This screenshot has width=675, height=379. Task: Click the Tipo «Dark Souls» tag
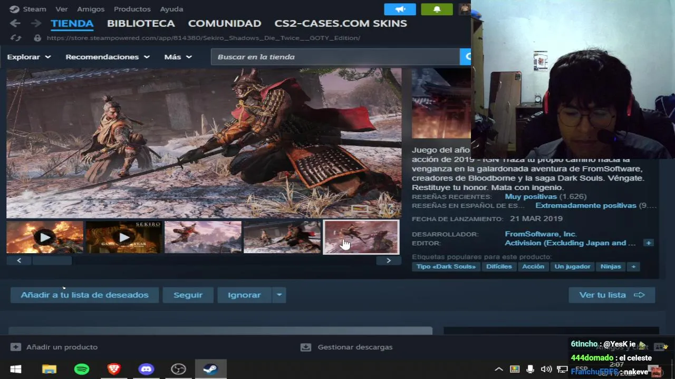point(446,266)
